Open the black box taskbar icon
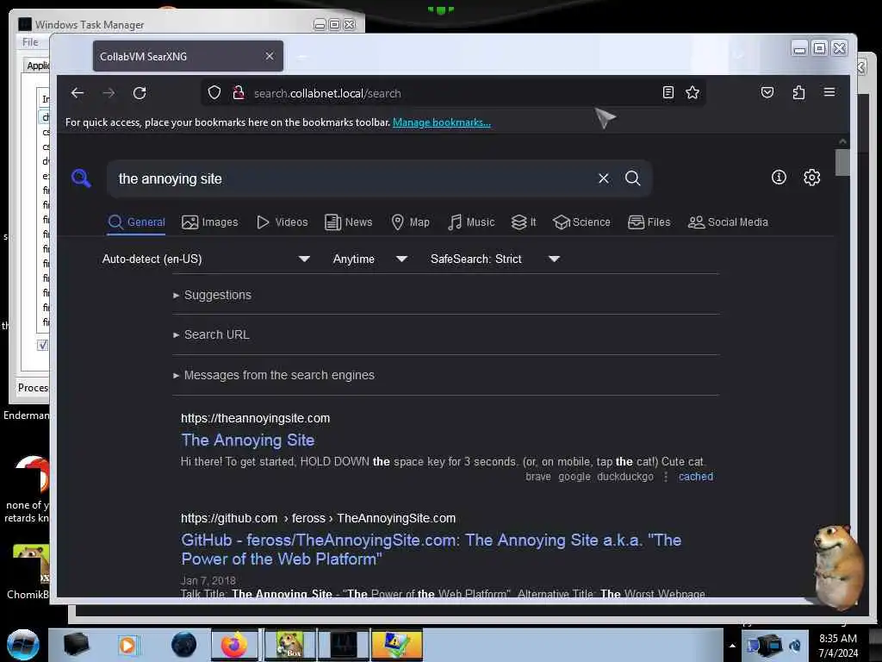Viewport: 882px width, 662px height. pyautogui.click(x=76, y=645)
